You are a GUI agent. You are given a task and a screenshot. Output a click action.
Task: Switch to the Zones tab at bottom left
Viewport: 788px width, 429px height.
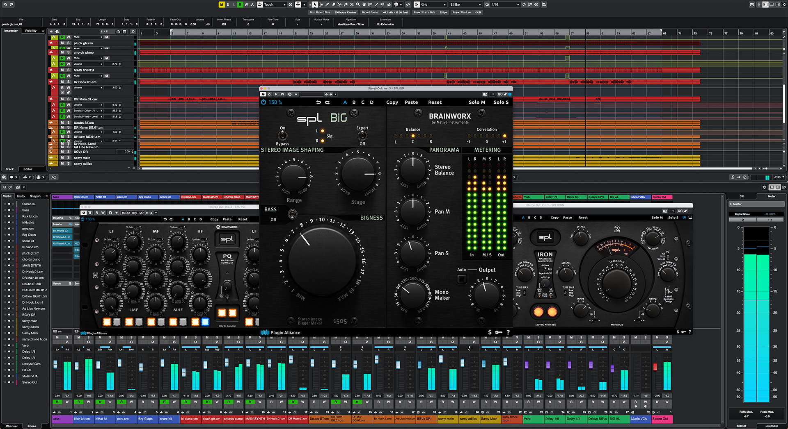[32, 426]
